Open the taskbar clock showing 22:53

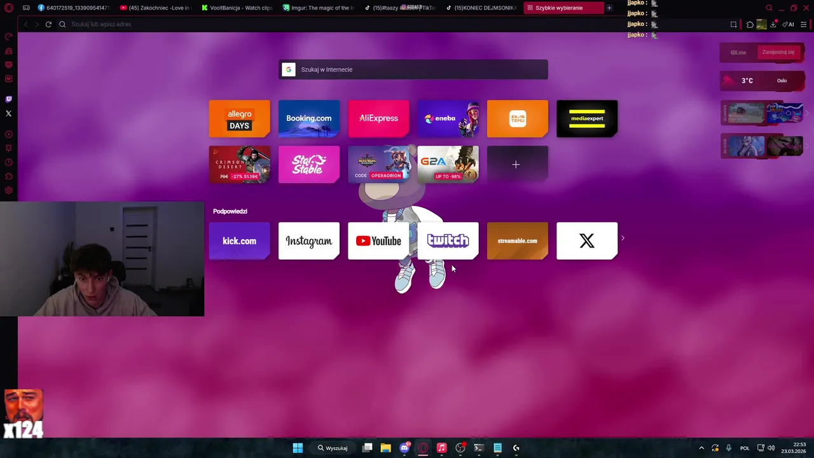pyautogui.click(x=794, y=448)
